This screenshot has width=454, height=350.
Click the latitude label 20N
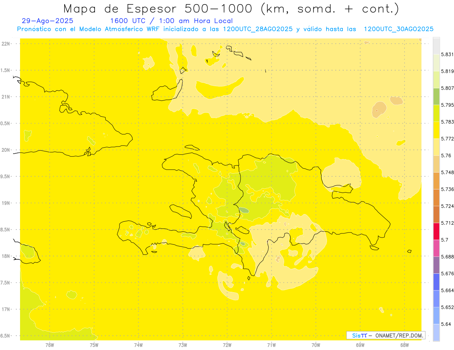[5, 150]
